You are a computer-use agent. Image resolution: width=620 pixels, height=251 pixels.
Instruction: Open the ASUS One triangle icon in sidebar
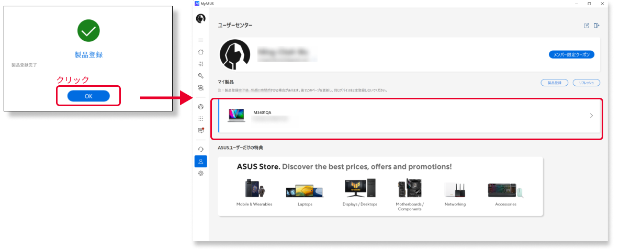(200, 107)
